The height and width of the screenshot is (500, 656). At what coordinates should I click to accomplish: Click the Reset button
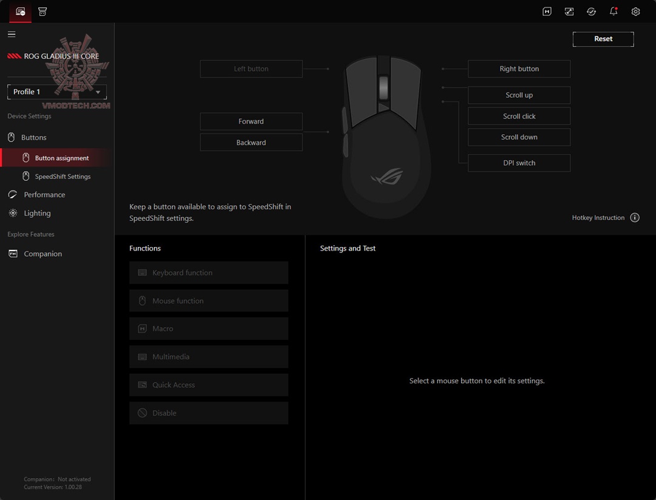pos(603,39)
